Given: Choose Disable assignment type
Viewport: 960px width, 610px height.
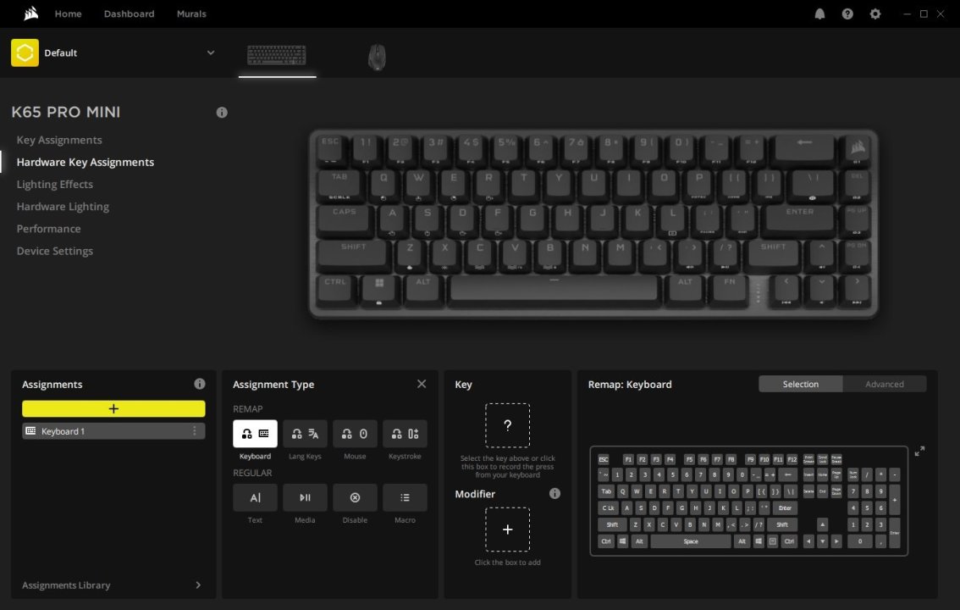Looking at the screenshot, I should tap(355, 498).
